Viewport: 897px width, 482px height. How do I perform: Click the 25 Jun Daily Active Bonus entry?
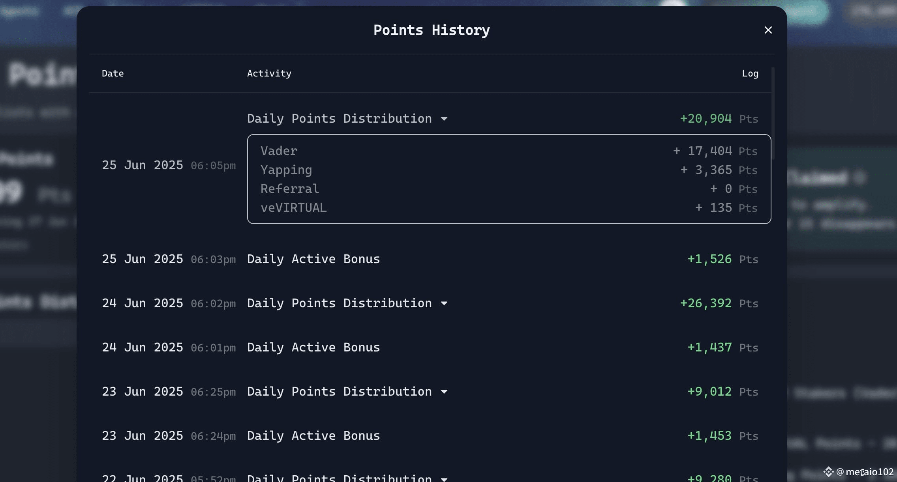pos(313,259)
